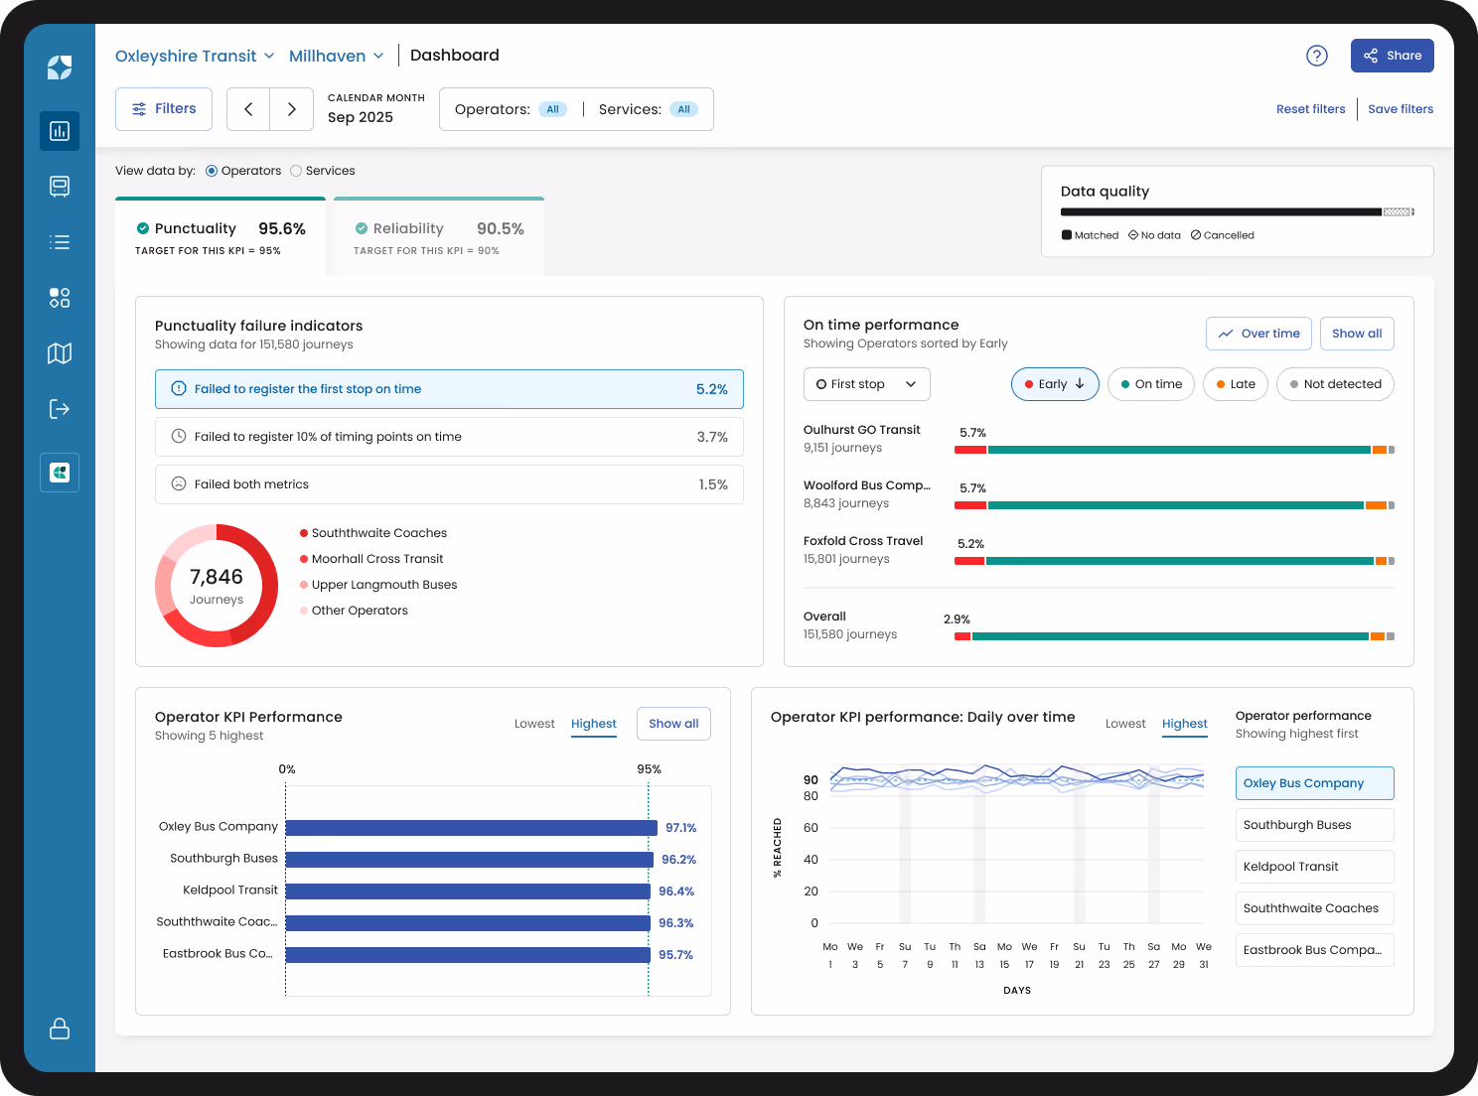Viewport: 1478px width, 1096px height.
Task: Select the Operators radio button
Action: (x=211, y=171)
